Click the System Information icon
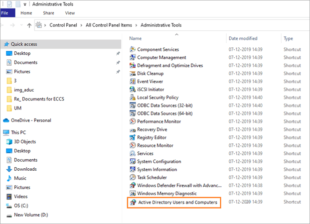The height and width of the screenshot is (224, 310). (x=133, y=169)
